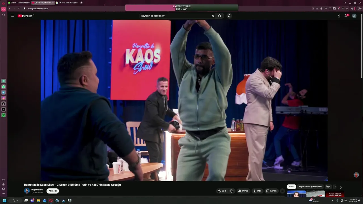Save the video with Kaydet
This screenshot has height=204, width=363.
tap(271, 191)
